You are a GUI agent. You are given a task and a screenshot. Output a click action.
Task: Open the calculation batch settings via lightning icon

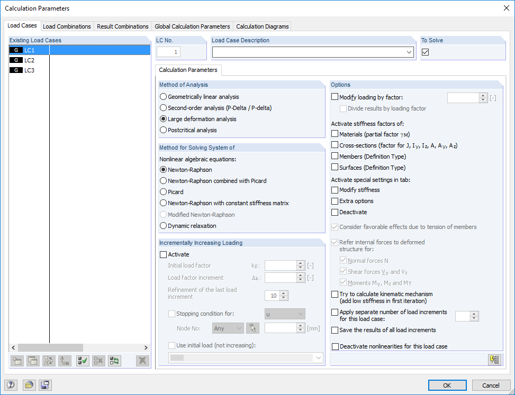(494, 360)
